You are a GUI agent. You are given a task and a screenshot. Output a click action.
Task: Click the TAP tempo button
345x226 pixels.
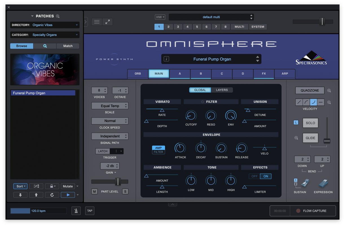point(90,211)
